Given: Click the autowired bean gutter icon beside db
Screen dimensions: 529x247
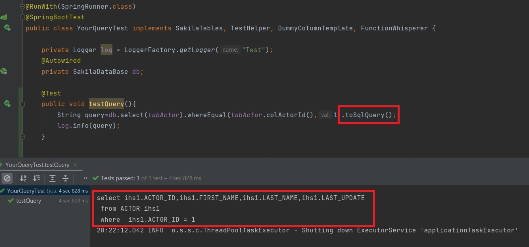Looking at the screenshot, I should (4, 71).
